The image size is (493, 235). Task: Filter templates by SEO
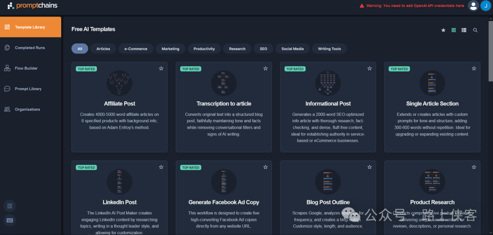point(263,49)
